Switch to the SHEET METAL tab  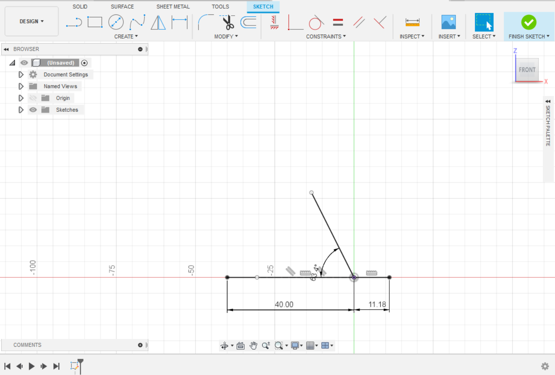click(173, 7)
